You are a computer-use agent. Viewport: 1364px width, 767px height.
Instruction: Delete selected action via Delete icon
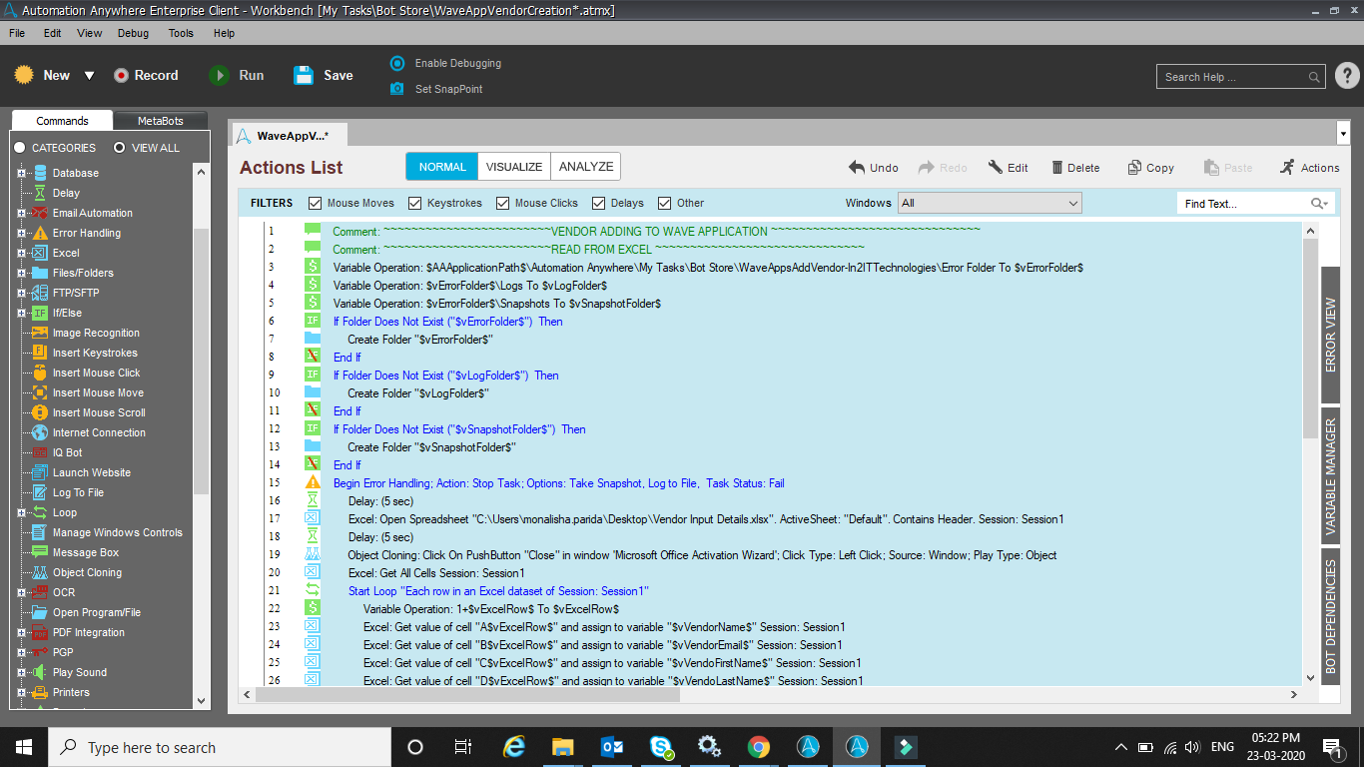pos(1054,168)
